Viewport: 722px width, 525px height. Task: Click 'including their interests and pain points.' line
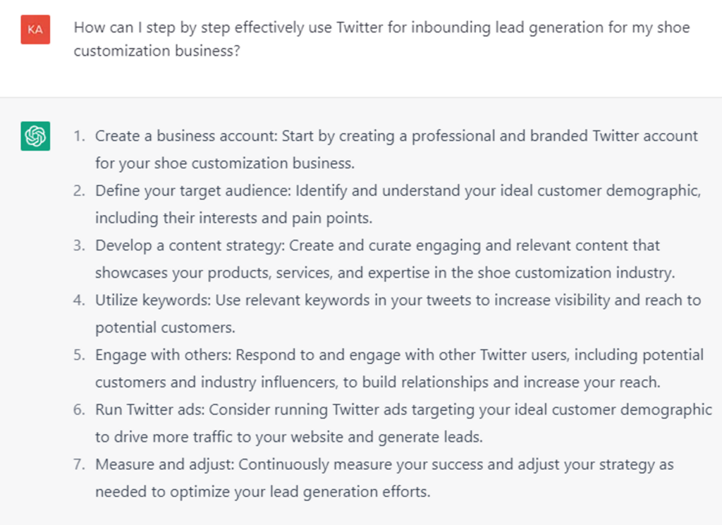coord(233,218)
